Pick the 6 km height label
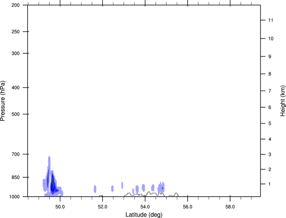 click(270, 107)
